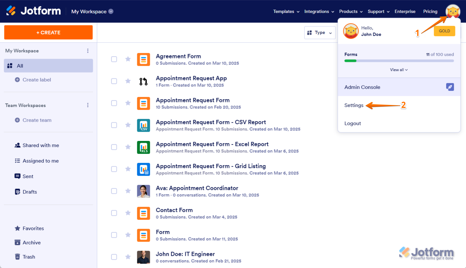Click the Appointment Request App icon
Screen dimensions: 466x268
click(143, 81)
